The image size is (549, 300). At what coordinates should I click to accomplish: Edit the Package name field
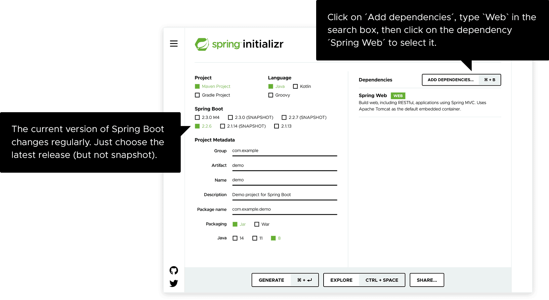click(285, 209)
